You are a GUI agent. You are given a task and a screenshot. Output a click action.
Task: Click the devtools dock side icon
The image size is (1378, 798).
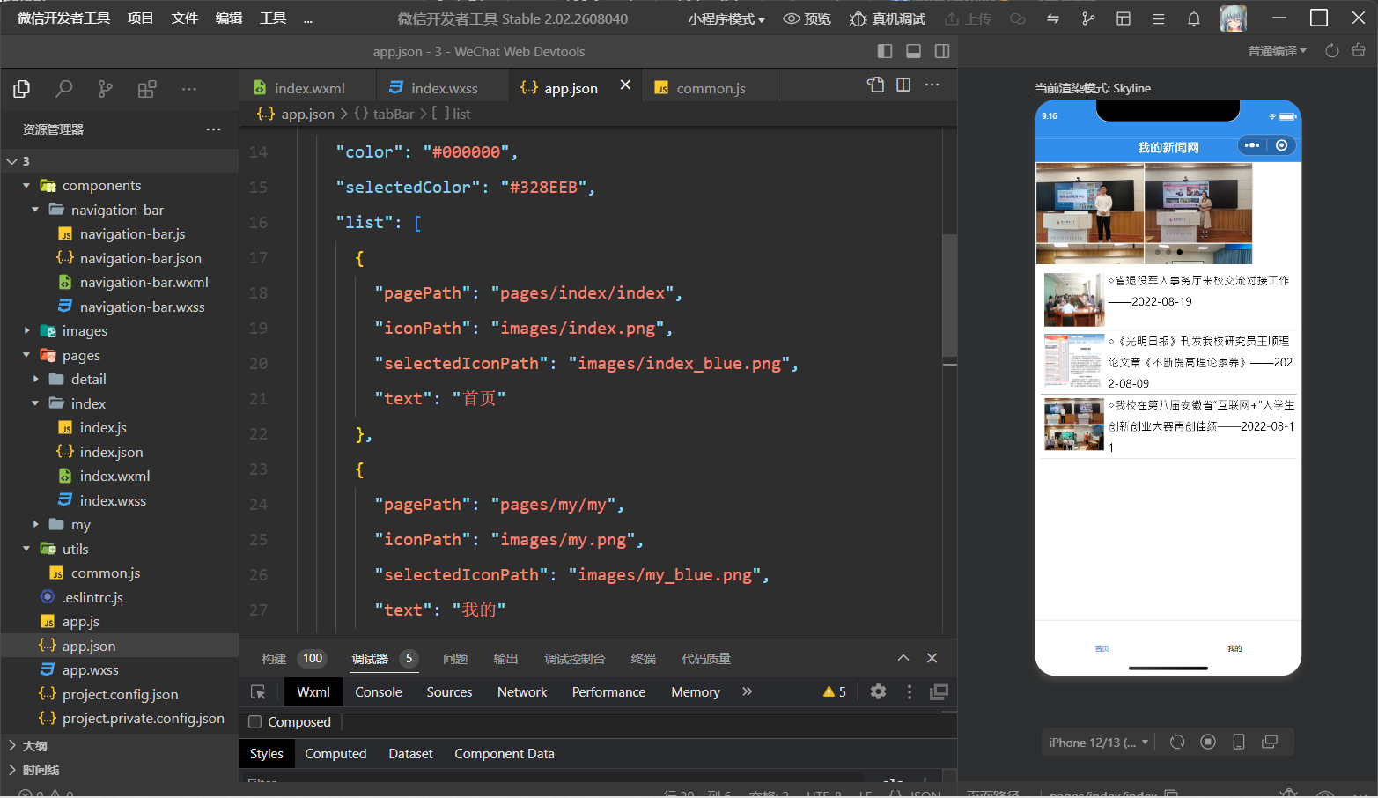click(940, 692)
